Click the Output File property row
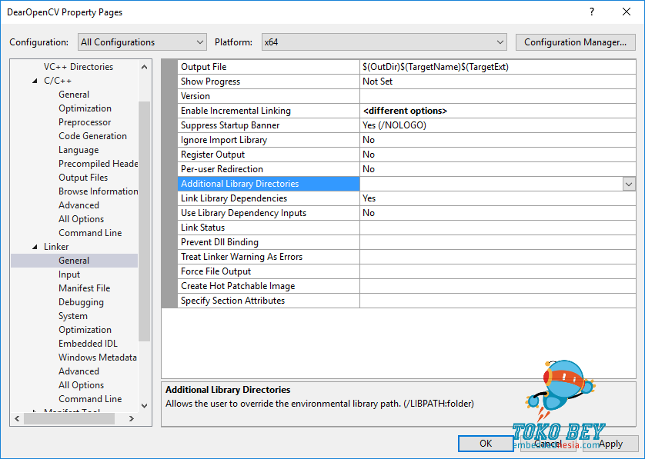Image resolution: width=645 pixels, height=459 pixels. [x=407, y=67]
